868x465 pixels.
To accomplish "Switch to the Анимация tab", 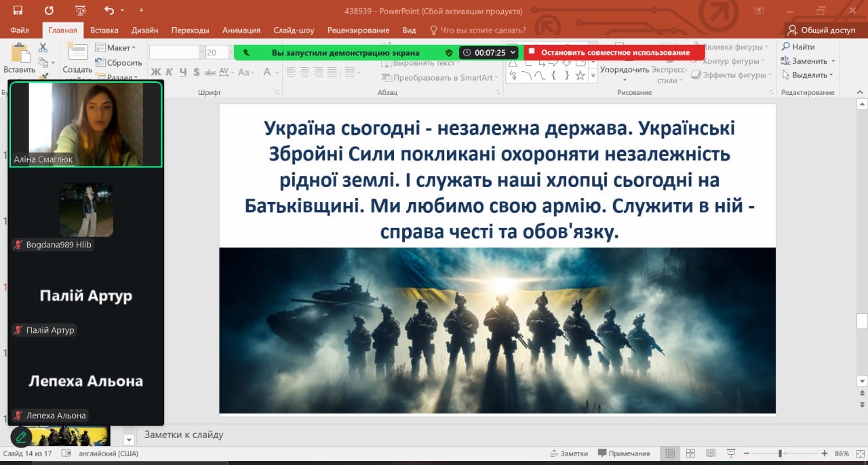I will [241, 31].
